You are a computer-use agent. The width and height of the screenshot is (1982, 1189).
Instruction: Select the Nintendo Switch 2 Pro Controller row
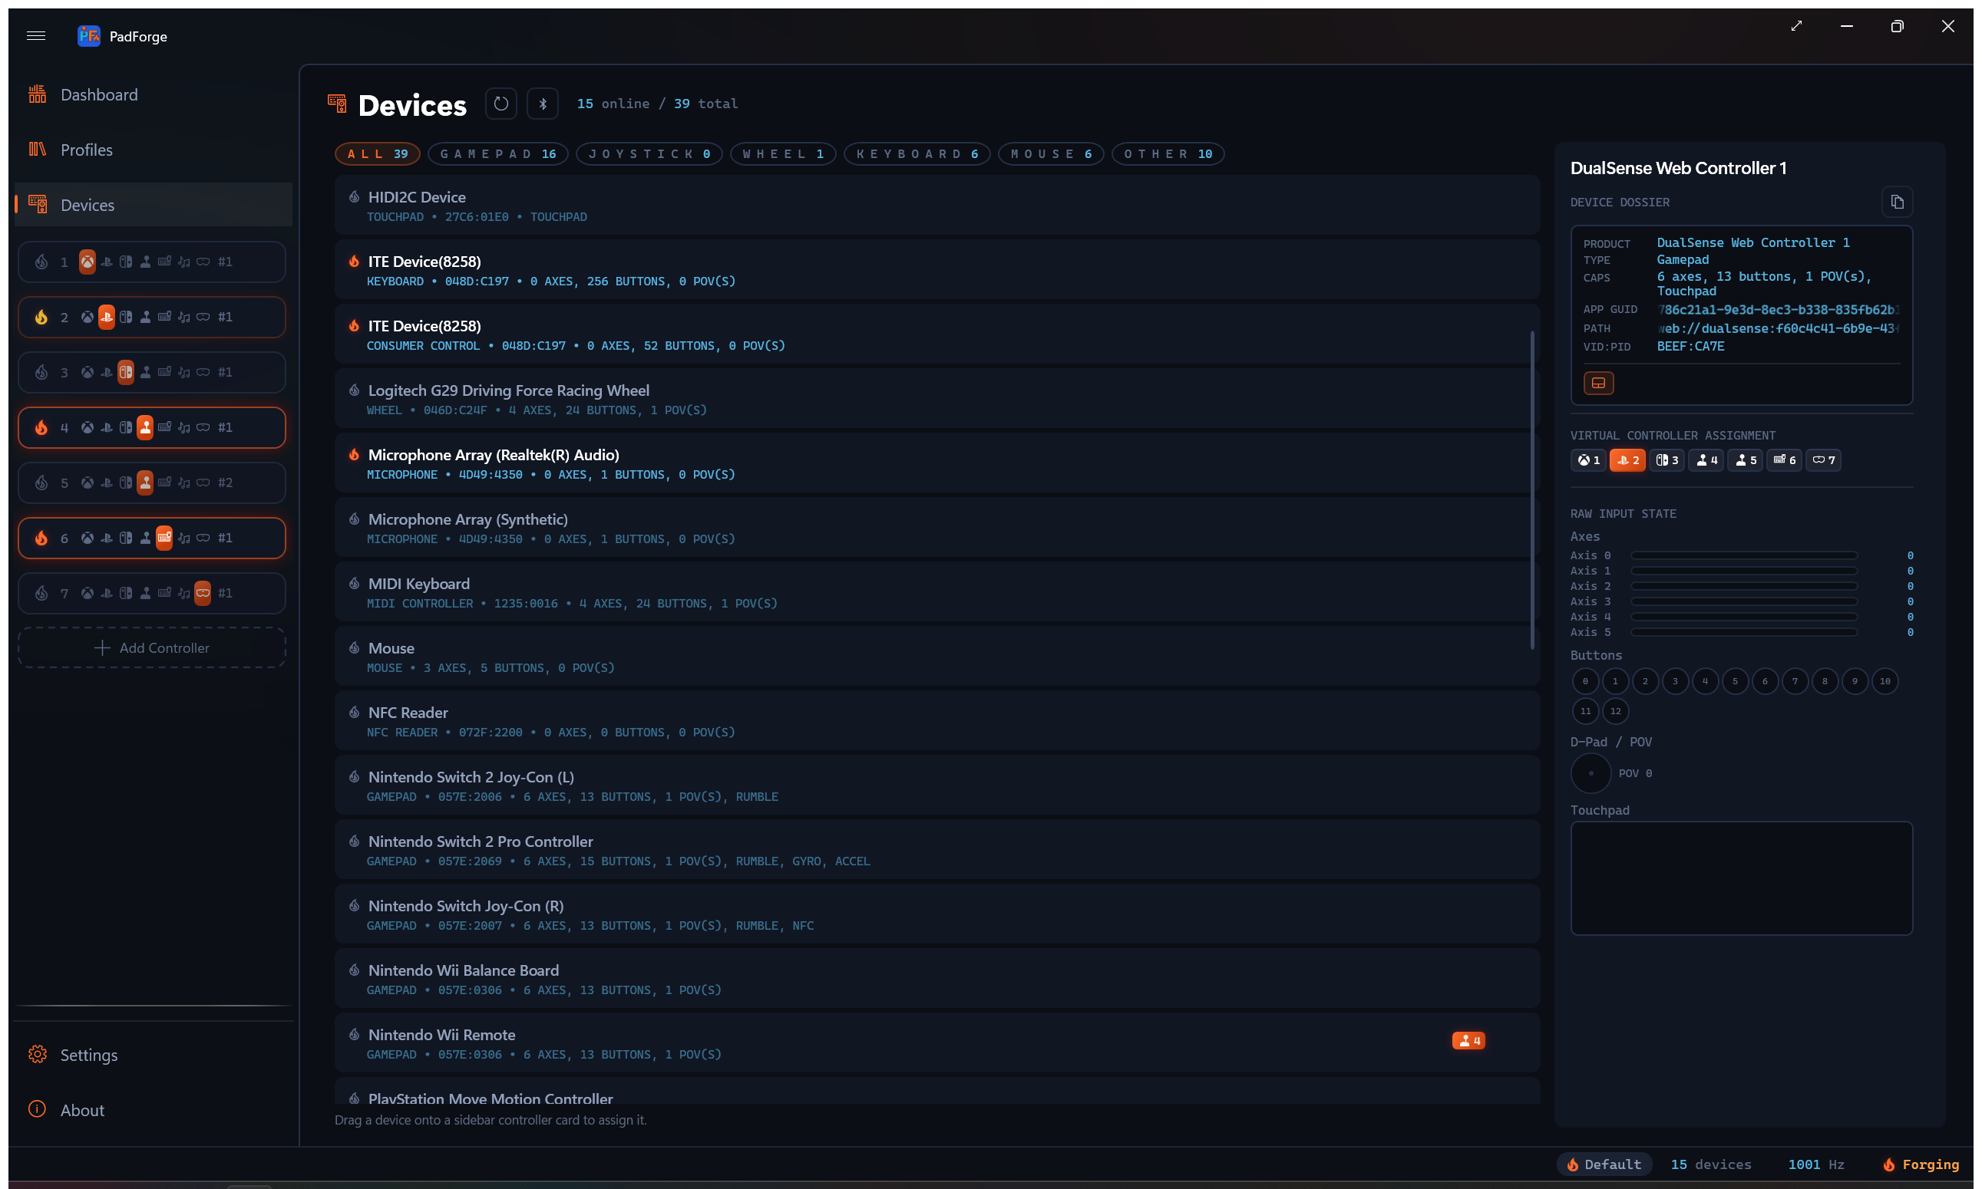point(937,850)
